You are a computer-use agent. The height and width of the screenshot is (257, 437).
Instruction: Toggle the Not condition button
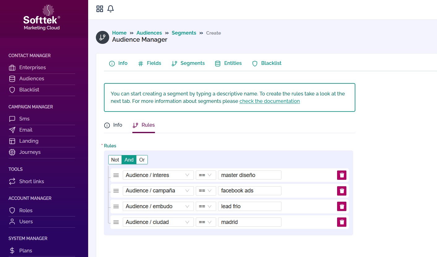pos(115,160)
